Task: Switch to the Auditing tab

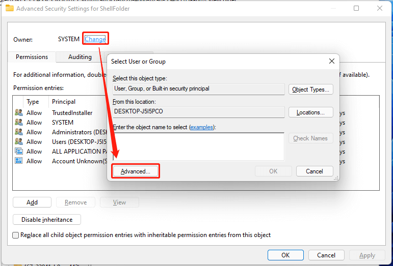Action: tap(80, 57)
